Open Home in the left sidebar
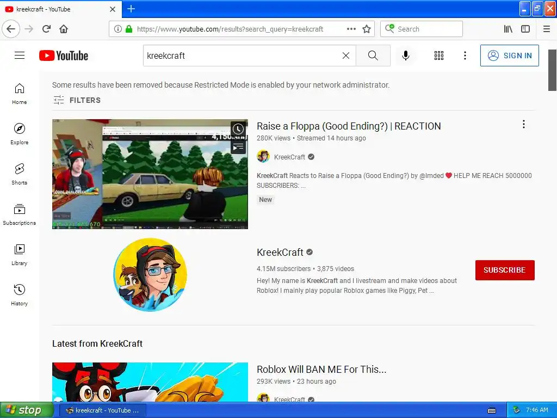Viewport: 557px width, 418px height. (20, 94)
